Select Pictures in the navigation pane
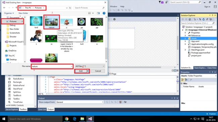This screenshot has width=218, height=122. (x=13, y=21)
